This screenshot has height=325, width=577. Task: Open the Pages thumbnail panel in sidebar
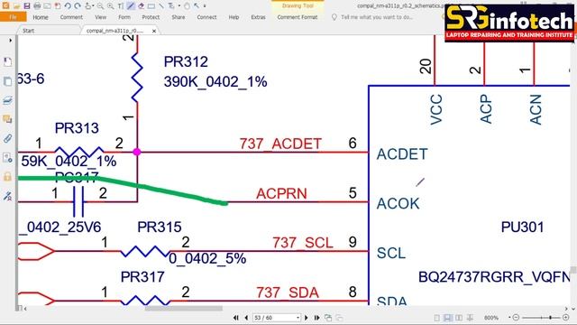click(x=7, y=80)
